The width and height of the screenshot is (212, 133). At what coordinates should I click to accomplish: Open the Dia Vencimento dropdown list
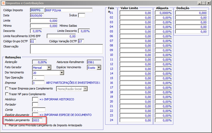coord(62,73)
